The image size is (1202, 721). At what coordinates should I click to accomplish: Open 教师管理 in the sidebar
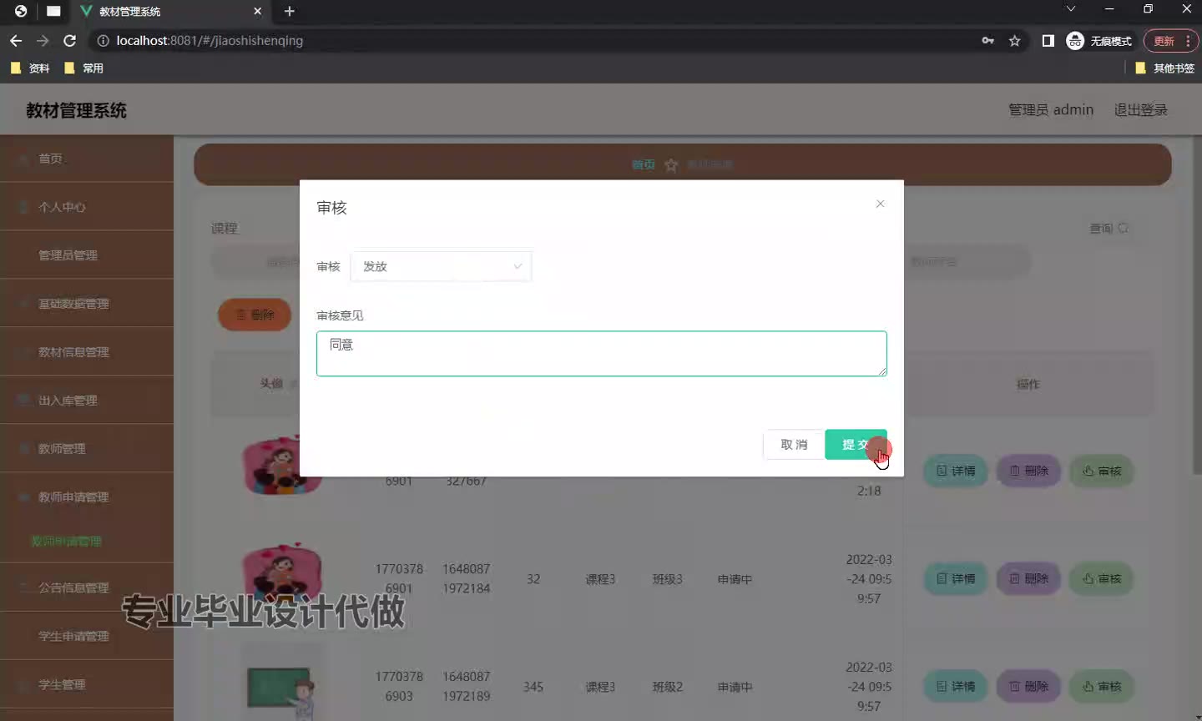[87, 449]
